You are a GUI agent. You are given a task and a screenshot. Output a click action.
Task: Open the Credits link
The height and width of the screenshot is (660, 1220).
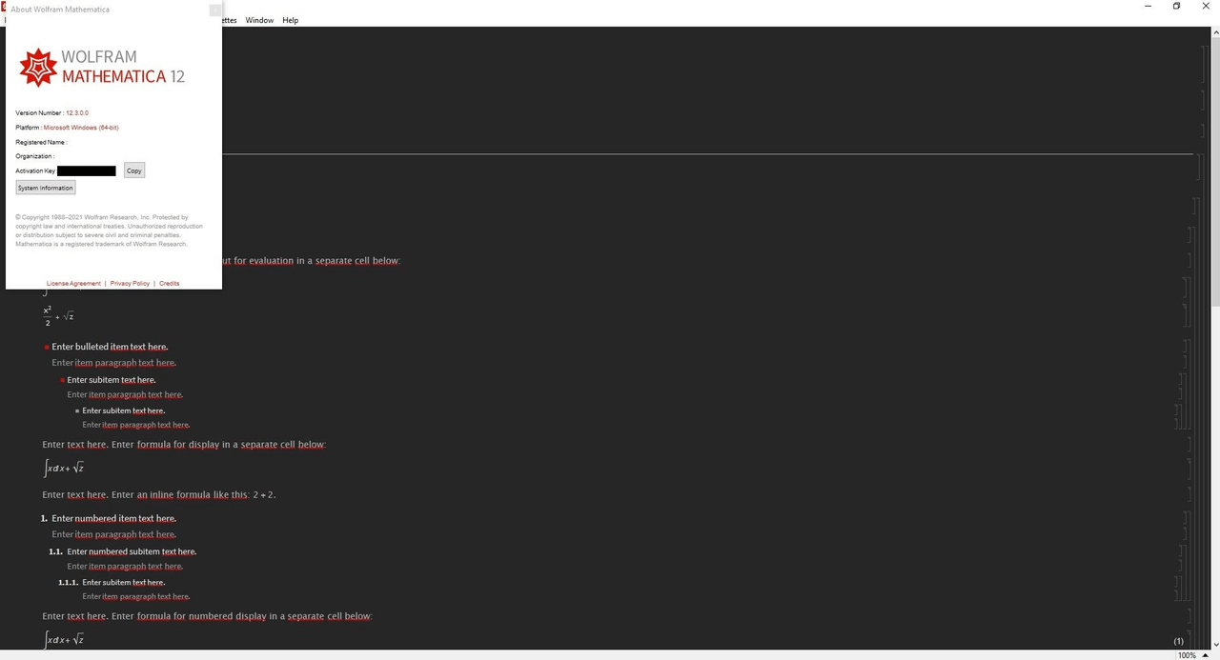tap(169, 283)
